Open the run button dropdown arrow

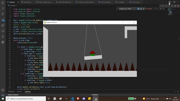pyautogui.click(x=172, y=2)
